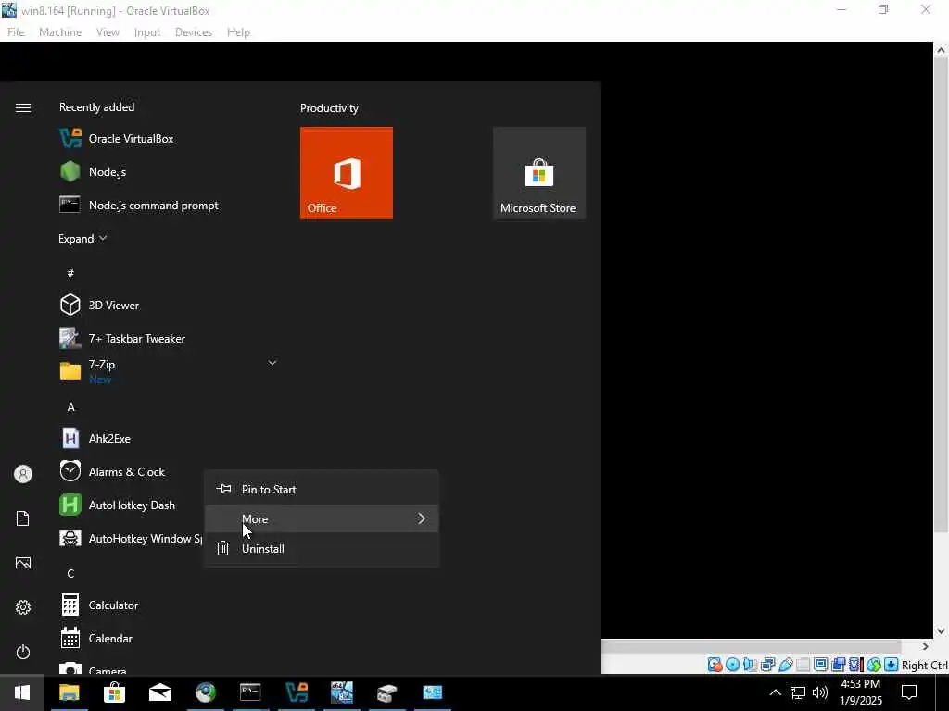Open File Explorer from the taskbar
Screen dimensions: 949x711
pos(69,692)
